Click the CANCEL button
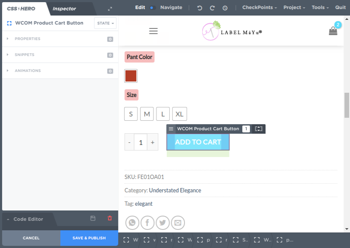350x248 pixels. [x=31, y=238]
